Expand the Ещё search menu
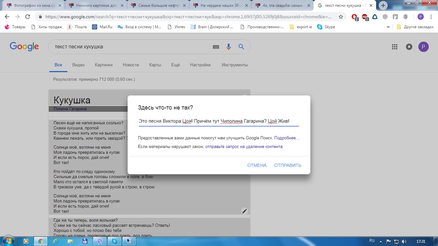This screenshot has height=246, width=438. [176, 65]
